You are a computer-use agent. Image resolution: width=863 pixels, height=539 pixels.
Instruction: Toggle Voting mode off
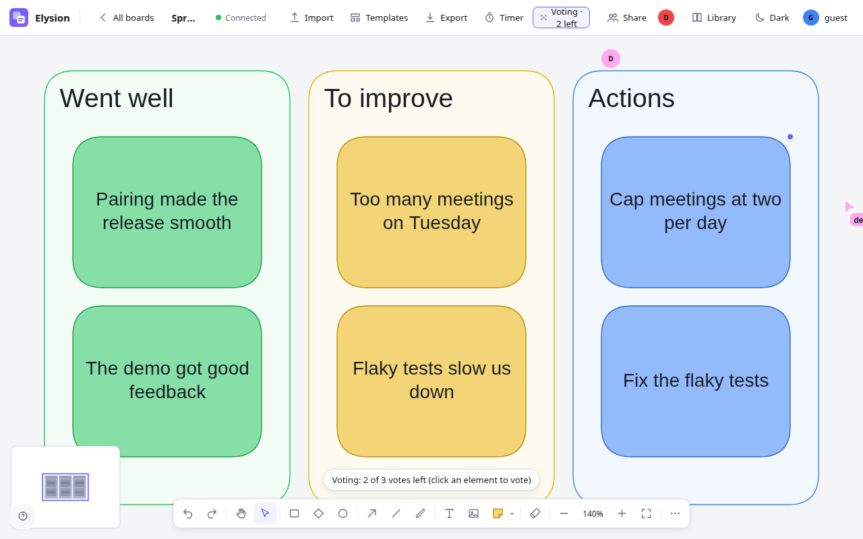(x=561, y=18)
